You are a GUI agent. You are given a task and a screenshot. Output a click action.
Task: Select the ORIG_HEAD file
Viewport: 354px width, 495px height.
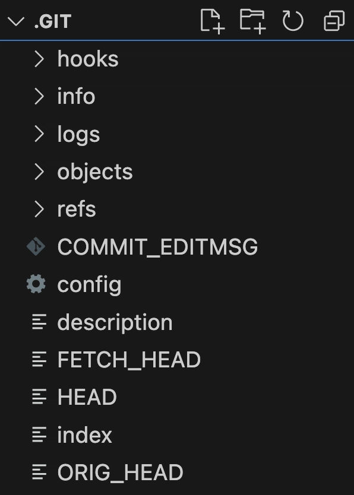click(177, 472)
